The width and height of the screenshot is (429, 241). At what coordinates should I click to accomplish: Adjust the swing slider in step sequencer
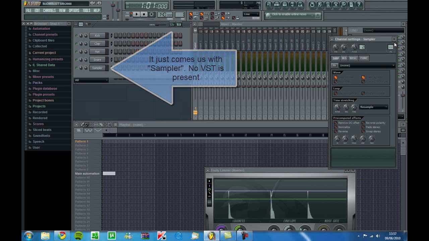[161, 25]
